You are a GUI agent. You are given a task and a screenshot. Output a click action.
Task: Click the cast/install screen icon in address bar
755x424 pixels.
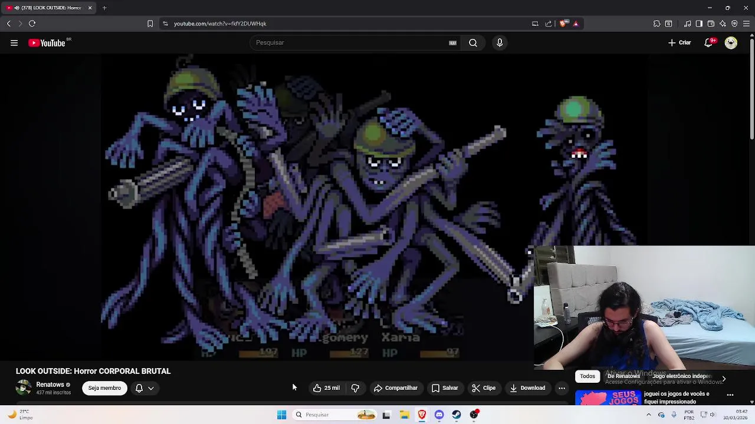pos(535,24)
